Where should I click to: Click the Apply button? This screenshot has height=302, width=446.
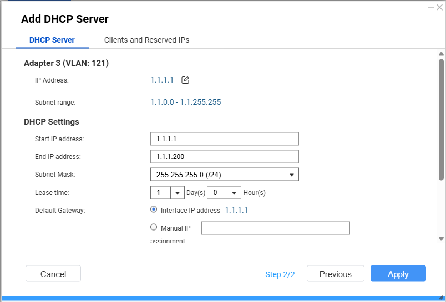point(398,274)
